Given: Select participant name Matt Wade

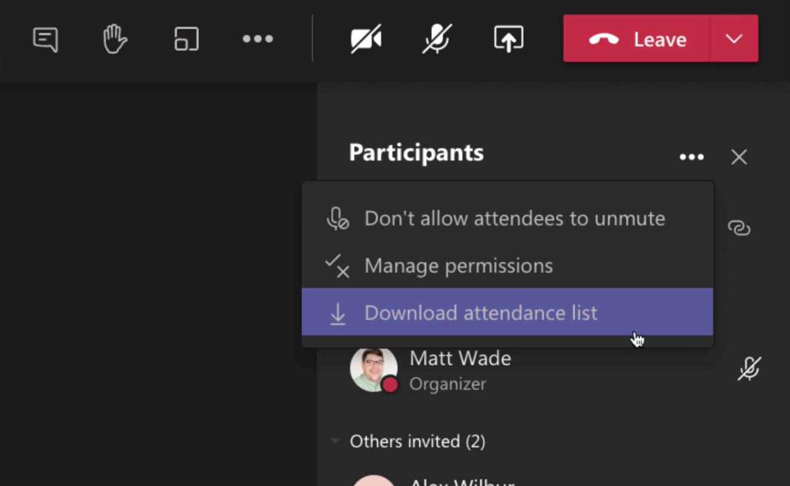Looking at the screenshot, I should tap(460, 359).
